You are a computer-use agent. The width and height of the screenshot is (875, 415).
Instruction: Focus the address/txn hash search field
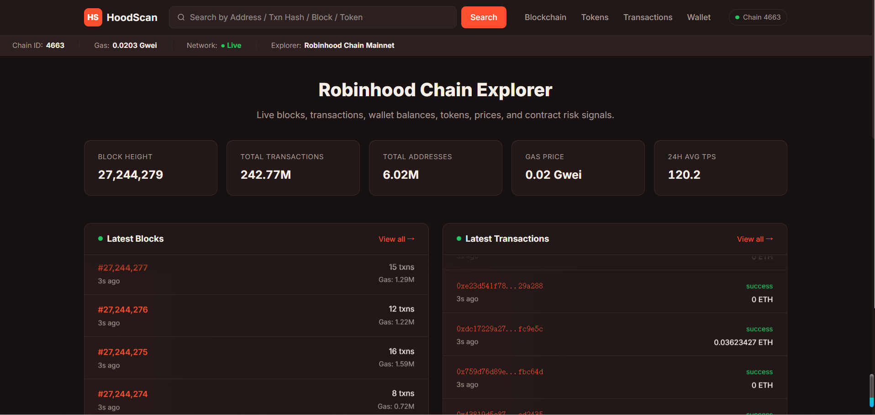[x=313, y=17]
